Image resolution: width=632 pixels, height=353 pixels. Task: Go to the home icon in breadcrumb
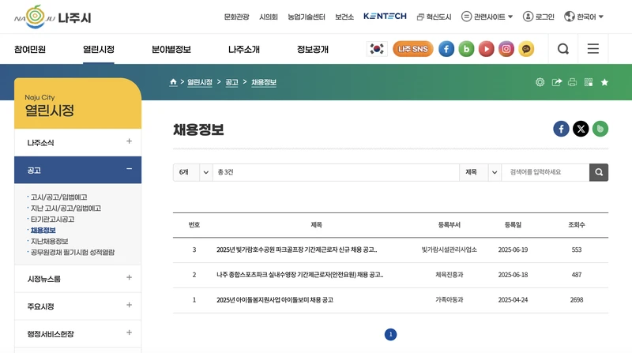tap(173, 82)
